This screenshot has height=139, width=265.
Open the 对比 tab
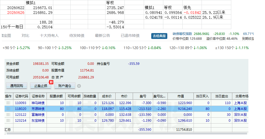(x=25, y=35)
